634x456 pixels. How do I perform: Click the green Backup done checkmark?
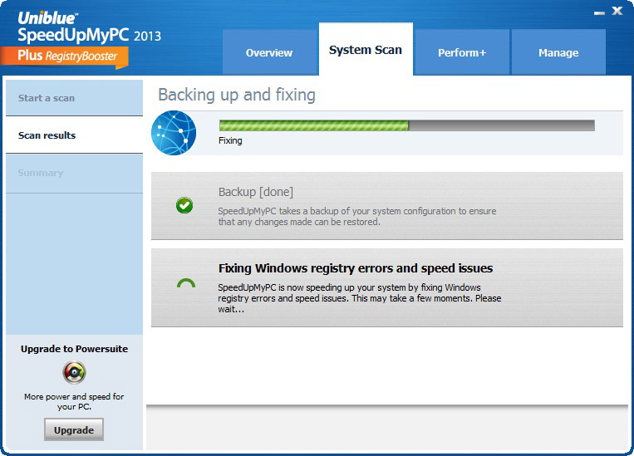tap(184, 205)
